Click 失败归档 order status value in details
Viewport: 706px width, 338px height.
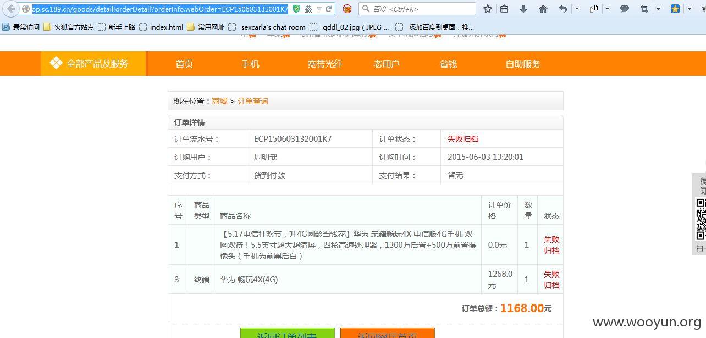coord(463,139)
